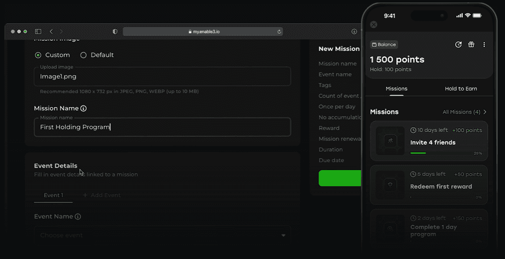Switch to Hold to Earn tab
The height and width of the screenshot is (259, 505).
pyautogui.click(x=461, y=88)
